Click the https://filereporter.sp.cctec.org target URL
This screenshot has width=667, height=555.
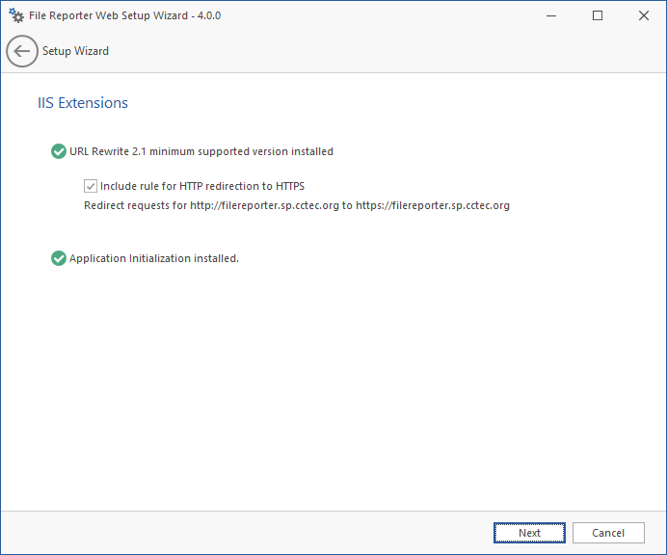click(x=433, y=205)
